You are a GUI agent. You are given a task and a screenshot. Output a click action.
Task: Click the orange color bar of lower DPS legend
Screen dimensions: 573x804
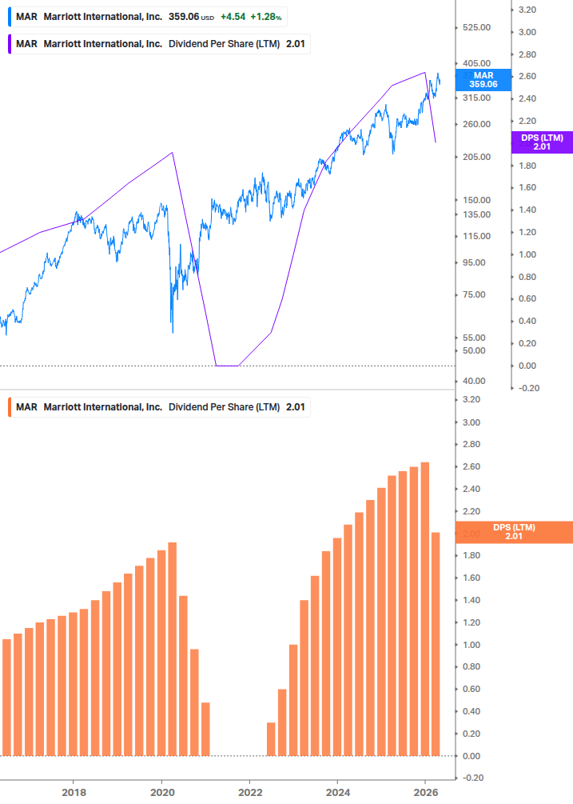tap(10, 407)
